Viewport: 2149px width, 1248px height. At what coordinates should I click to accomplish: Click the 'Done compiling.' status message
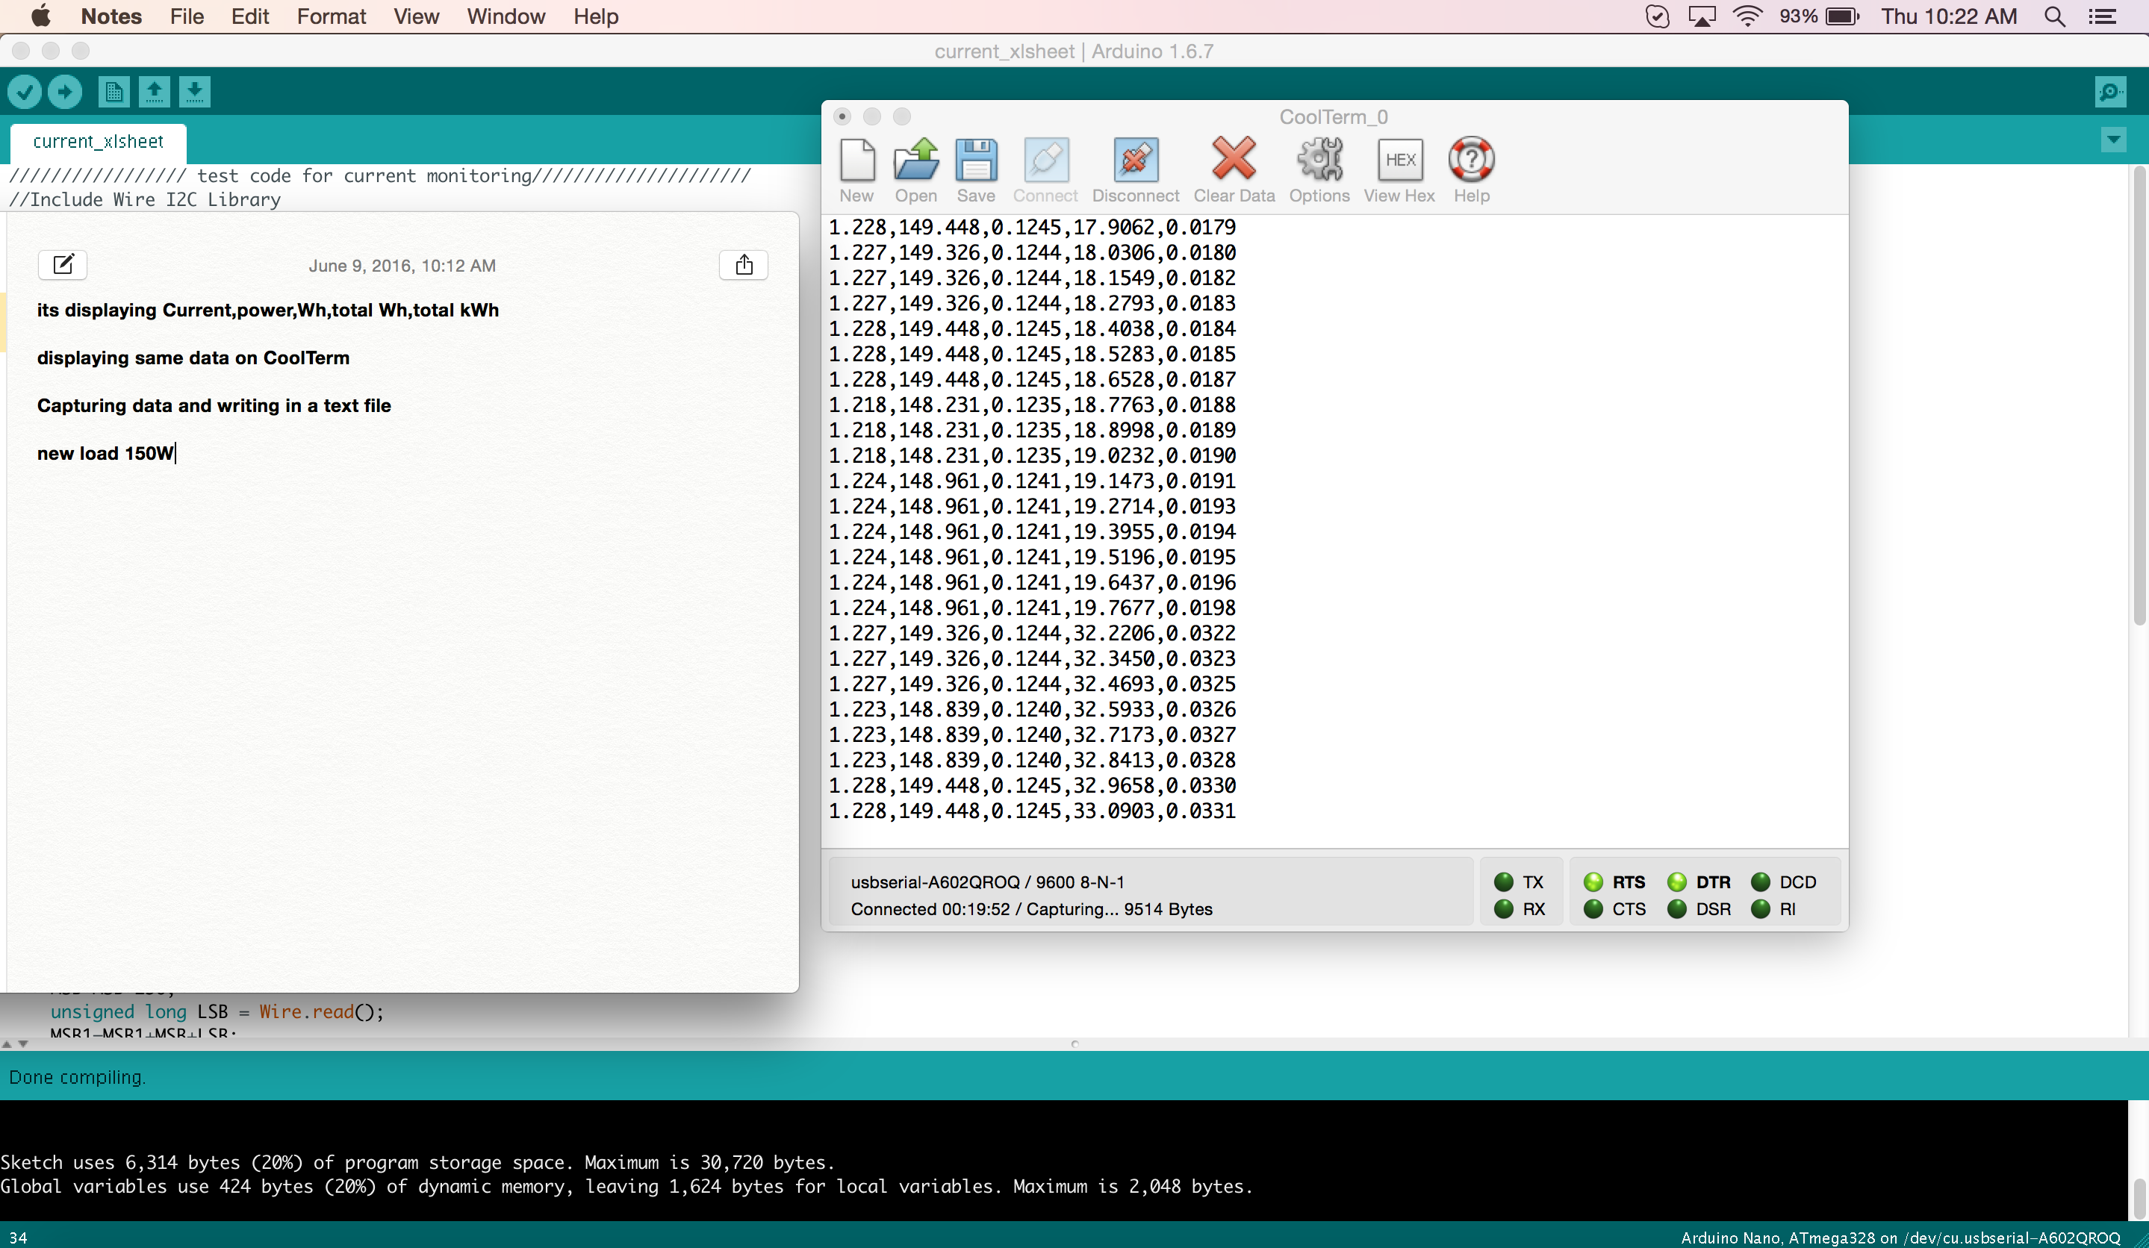(x=78, y=1078)
